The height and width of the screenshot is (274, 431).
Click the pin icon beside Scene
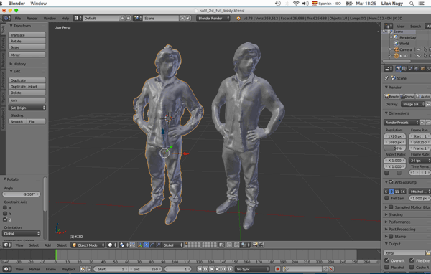coord(386,78)
